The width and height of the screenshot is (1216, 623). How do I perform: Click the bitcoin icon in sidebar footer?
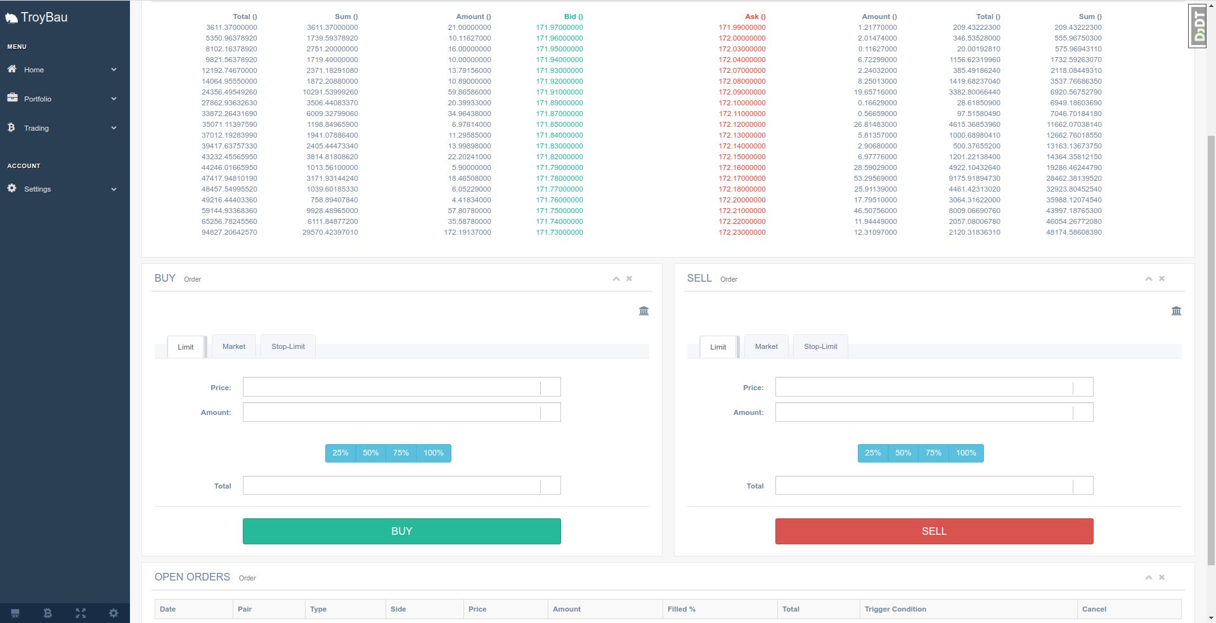pos(48,613)
